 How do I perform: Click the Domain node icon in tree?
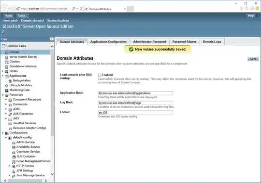click(7, 52)
